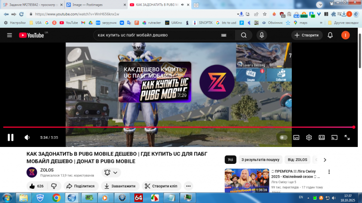Mute the video volume
Viewport: 362px width, 203px height.
(27, 138)
